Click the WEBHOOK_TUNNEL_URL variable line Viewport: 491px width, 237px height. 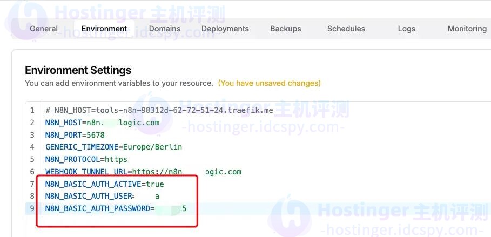143,172
